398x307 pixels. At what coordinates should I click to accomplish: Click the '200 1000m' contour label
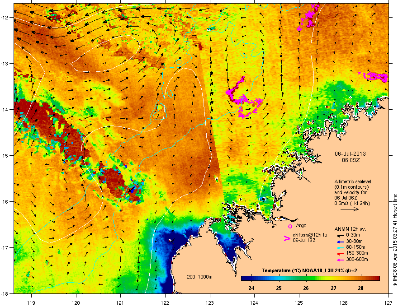[199, 277]
